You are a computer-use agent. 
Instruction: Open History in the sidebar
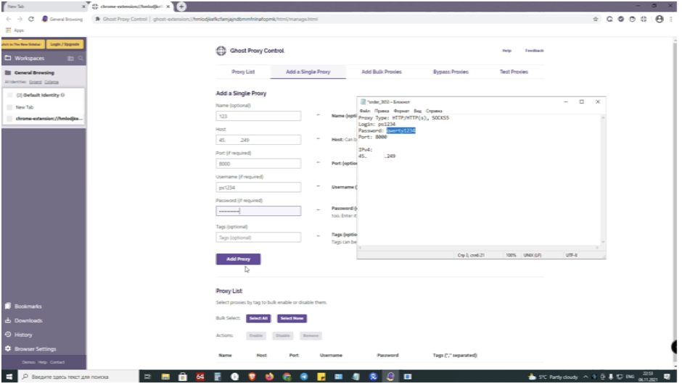pyautogui.click(x=23, y=335)
